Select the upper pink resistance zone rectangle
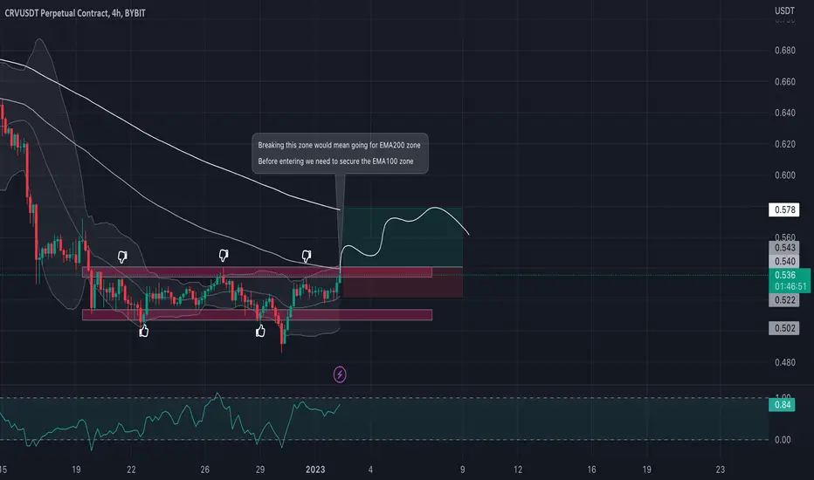Image resolution: width=814 pixels, height=480 pixels. 257,272
